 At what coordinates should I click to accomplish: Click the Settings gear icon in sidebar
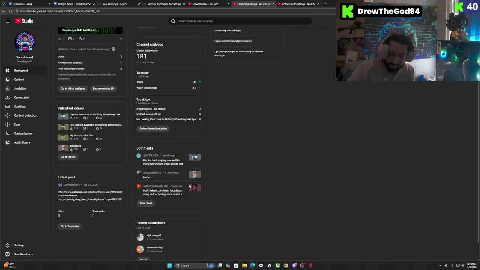7,245
